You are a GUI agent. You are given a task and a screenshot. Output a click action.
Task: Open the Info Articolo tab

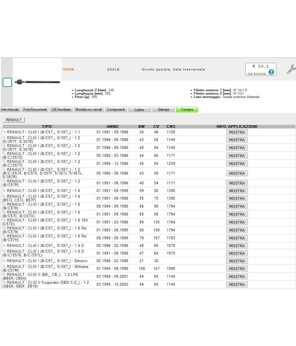tap(10, 109)
